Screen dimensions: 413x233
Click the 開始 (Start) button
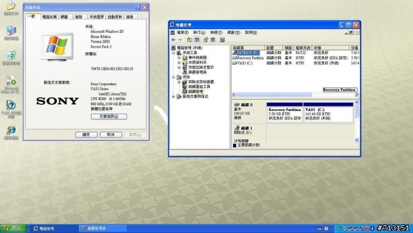pos(13,228)
